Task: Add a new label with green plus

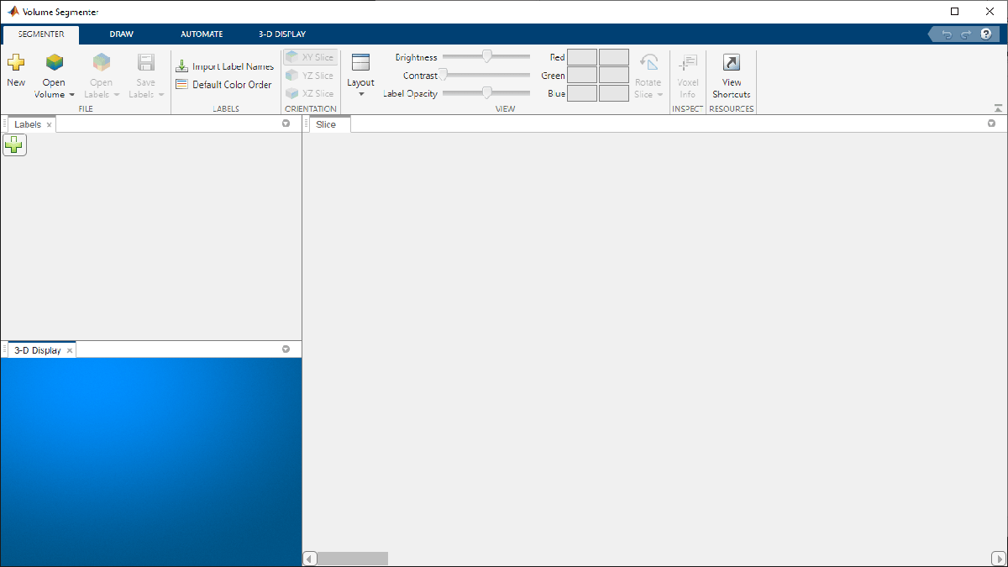Action: (14, 145)
